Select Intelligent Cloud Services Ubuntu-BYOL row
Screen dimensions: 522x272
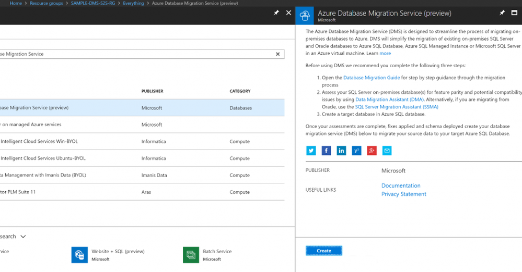tap(142, 158)
